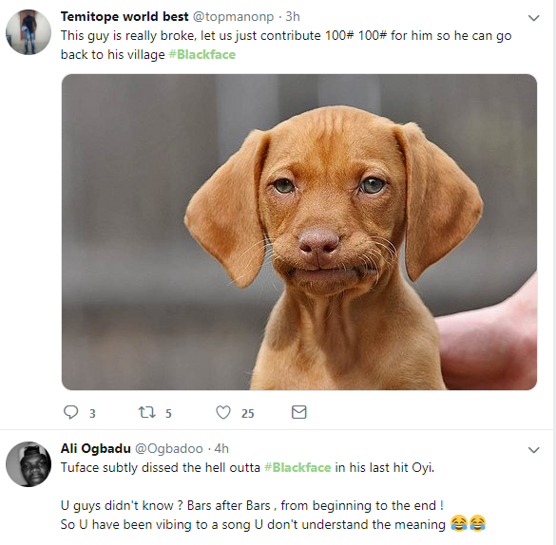Open the 3h timestamp of Temitope's tweet
This screenshot has width=556, height=545.
click(293, 17)
